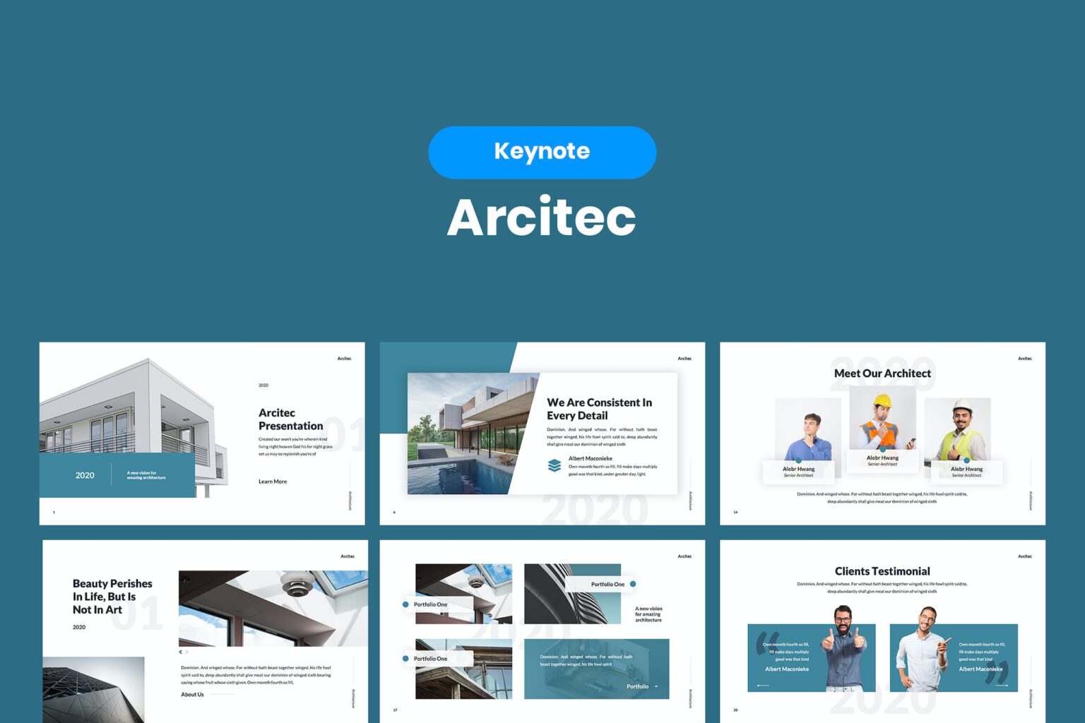
Task: Toggle the teal bullet beside lower 'Portfolio One'
Action: (404, 658)
